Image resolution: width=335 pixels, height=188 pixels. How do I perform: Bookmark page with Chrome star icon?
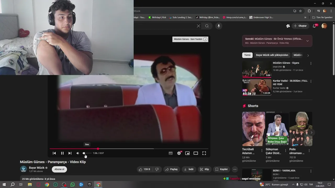(300, 11)
